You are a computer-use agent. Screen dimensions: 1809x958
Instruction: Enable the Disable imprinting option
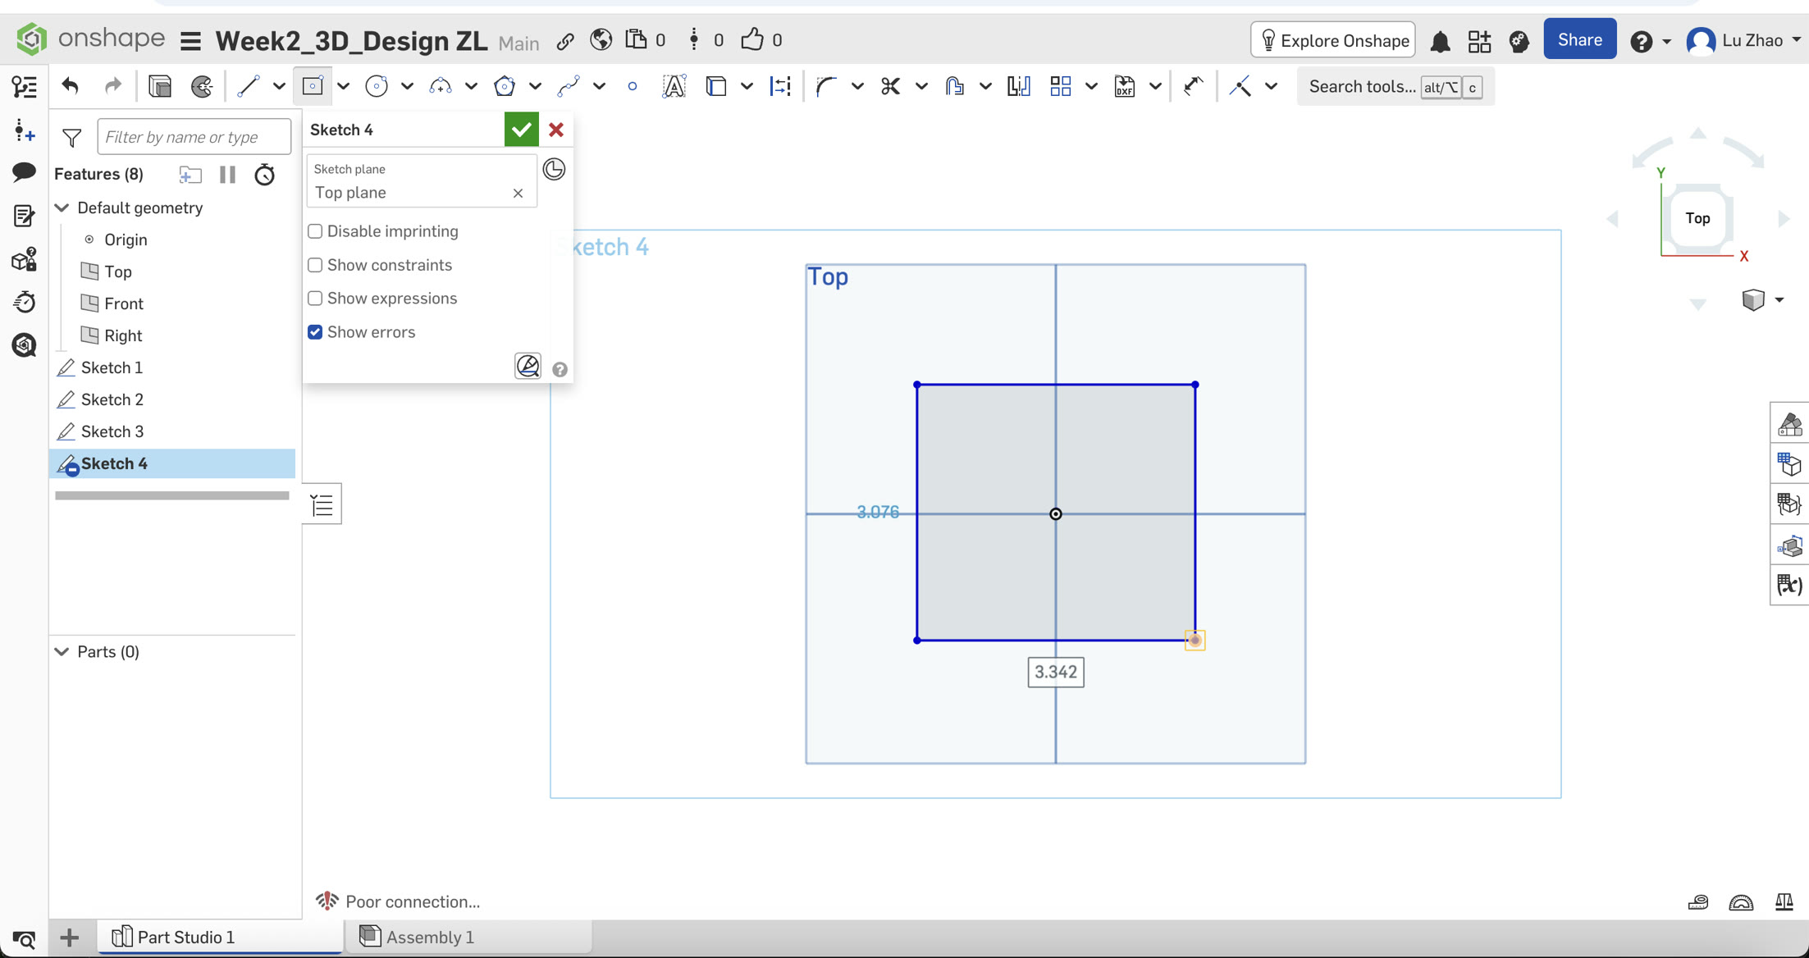315,231
